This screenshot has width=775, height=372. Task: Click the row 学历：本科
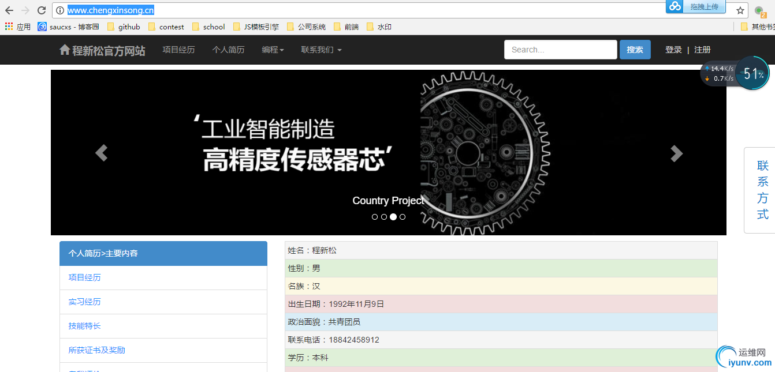coord(501,358)
